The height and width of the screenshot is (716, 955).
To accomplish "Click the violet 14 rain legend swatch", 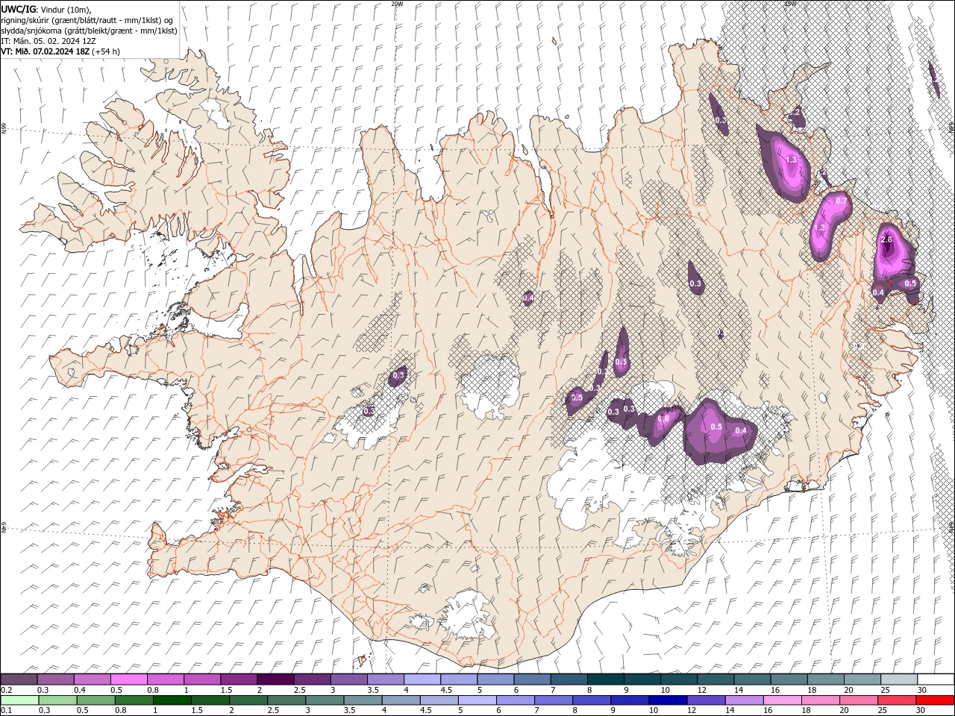I will tap(744, 700).
